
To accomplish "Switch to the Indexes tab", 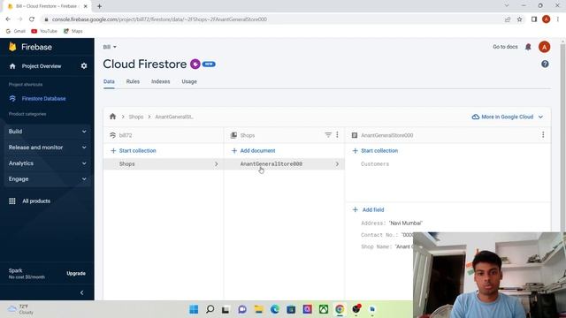I will tap(161, 82).
